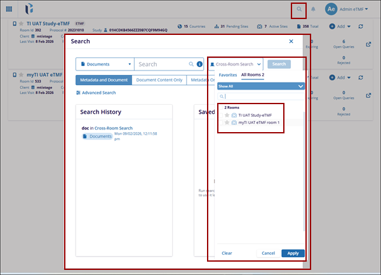Image resolution: width=381 pixels, height=275 pixels.
Task: Click refresh icon on TI UAT Study-eTMF row
Action: point(361,26)
